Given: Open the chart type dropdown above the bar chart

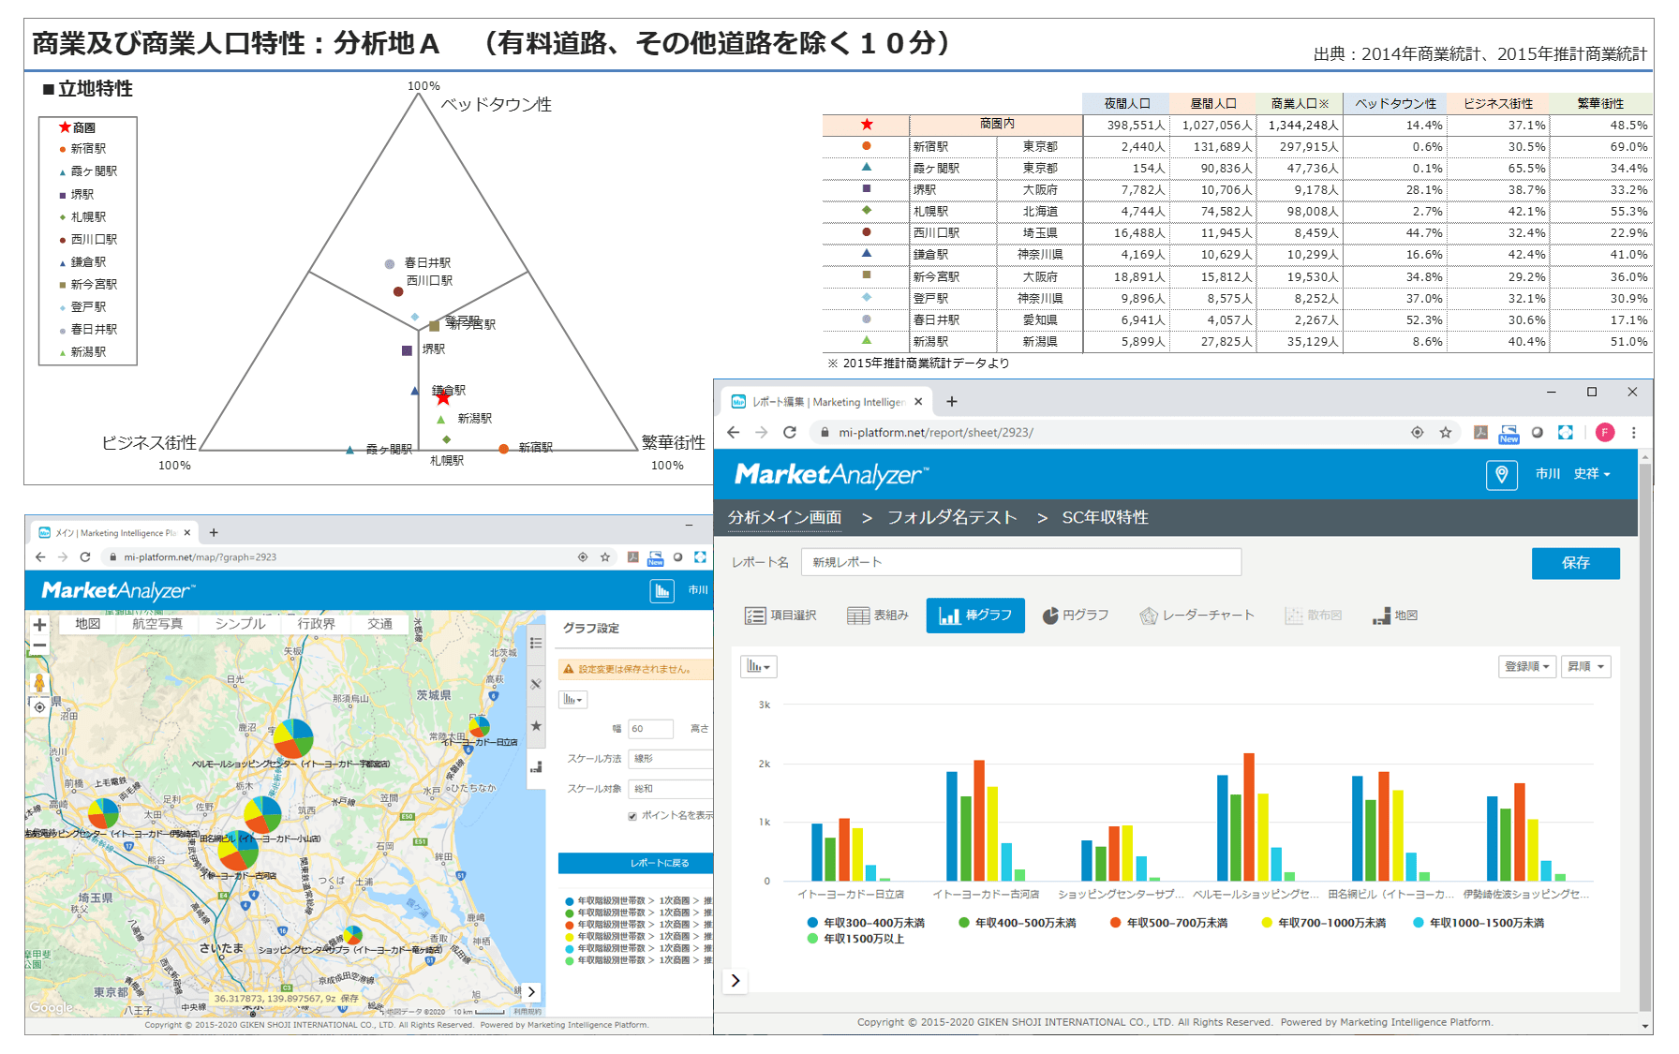Looking at the screenshot, I should coord(758,667).
